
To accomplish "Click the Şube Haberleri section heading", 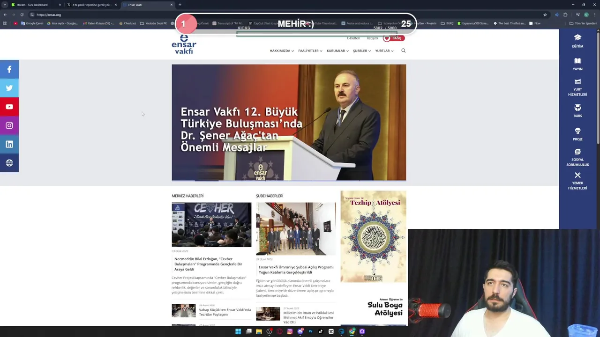I will pos(270,196).
